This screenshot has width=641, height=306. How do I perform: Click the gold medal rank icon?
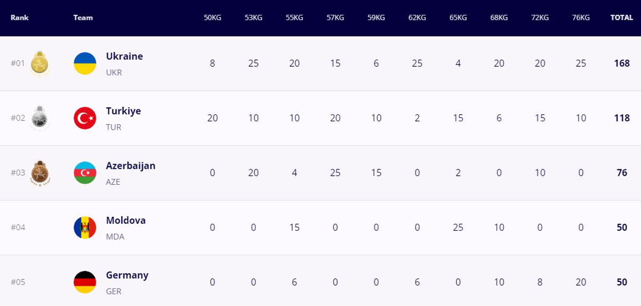click(40, 64)
